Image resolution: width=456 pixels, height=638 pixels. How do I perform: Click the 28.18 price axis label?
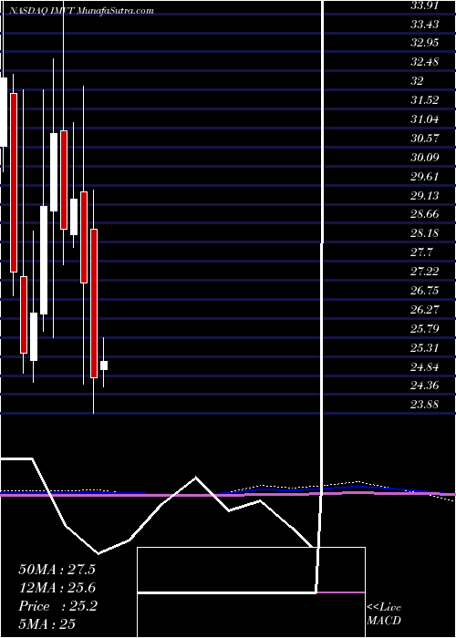point(425,233)
